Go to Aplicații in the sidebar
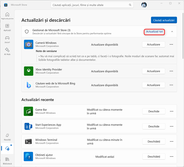 (x=7, y=27)
